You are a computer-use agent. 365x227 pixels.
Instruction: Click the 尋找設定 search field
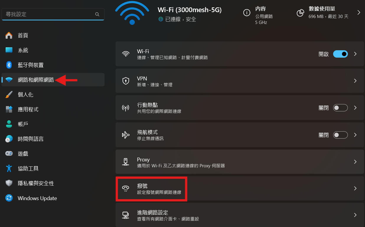(x=53, y=14)
